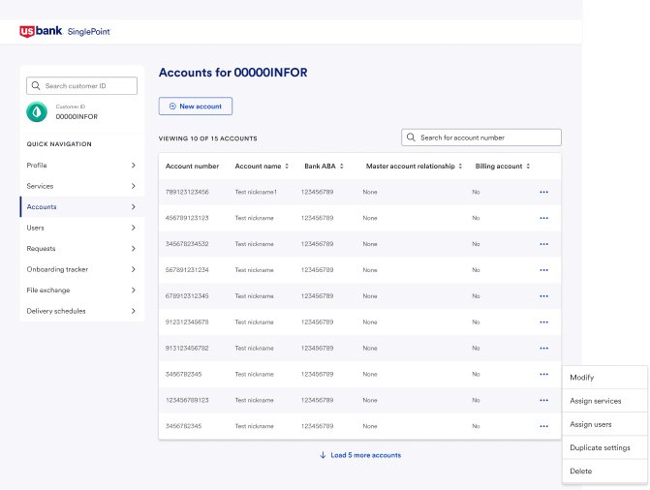The height and width of the screenshot is (490, 650).
Task: Click account number 913123456782
Action: [x=187, y=349]
